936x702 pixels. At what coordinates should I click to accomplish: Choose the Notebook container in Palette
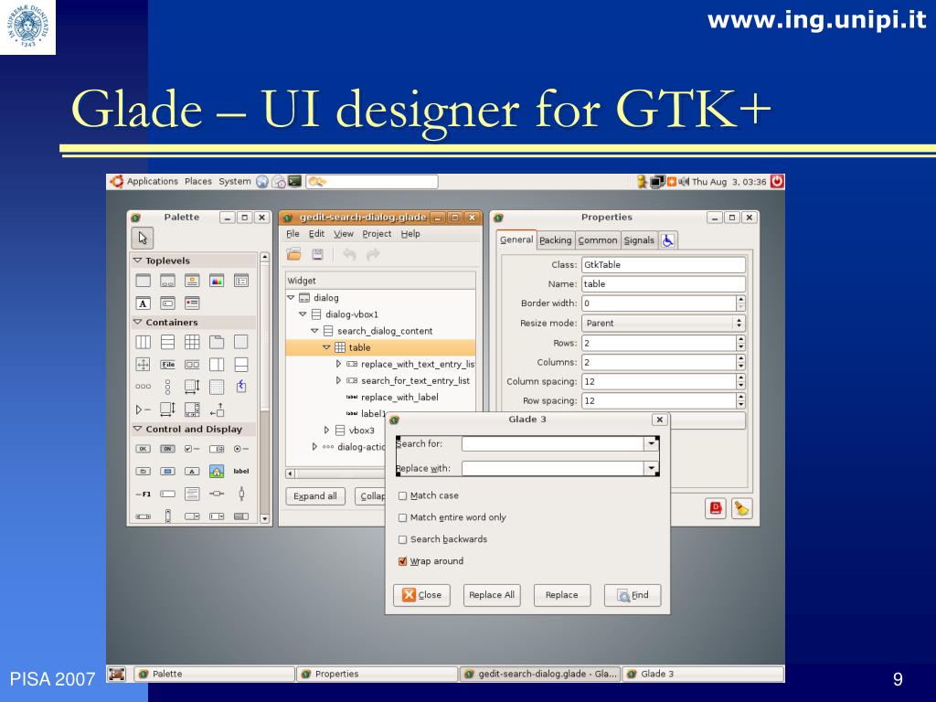(217, 342)
